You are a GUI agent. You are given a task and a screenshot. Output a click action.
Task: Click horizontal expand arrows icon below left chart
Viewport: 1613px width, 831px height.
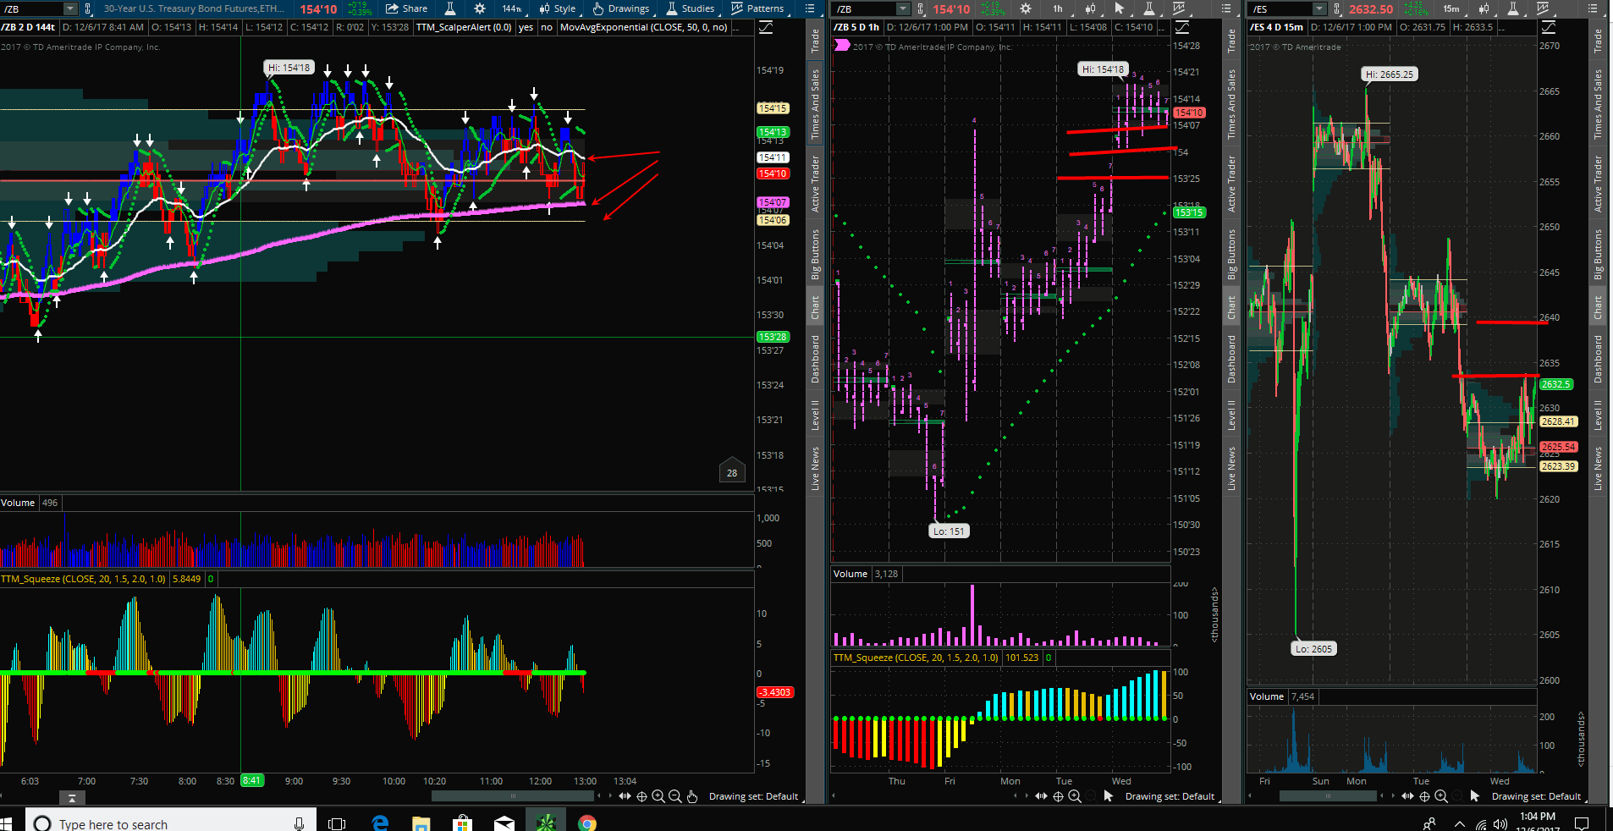625,796
